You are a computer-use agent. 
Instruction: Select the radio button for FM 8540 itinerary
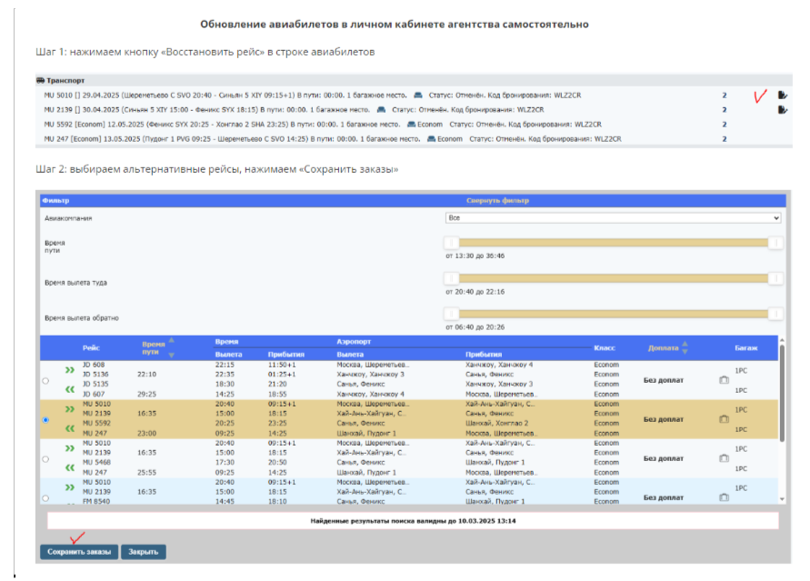pyautogui.click(x=45, y=498)
